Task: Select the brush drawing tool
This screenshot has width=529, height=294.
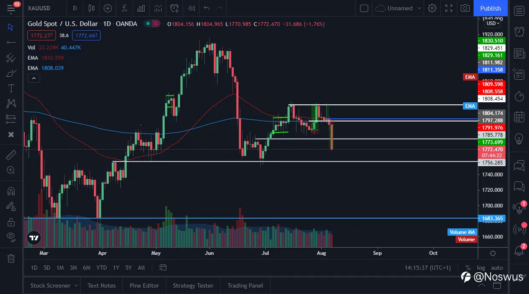Action: tap(11, 73)
